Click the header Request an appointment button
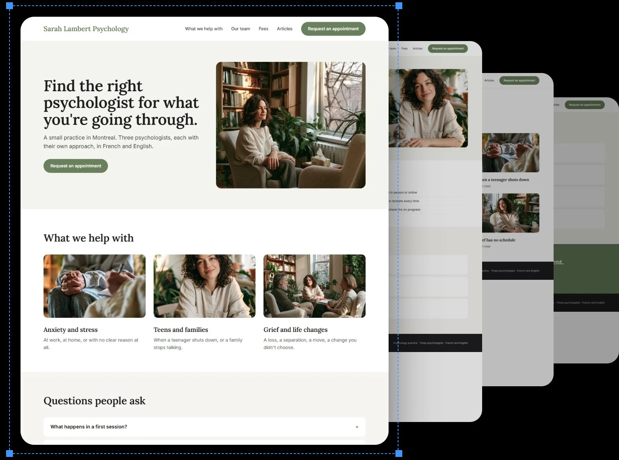 (x=333, y=29)
